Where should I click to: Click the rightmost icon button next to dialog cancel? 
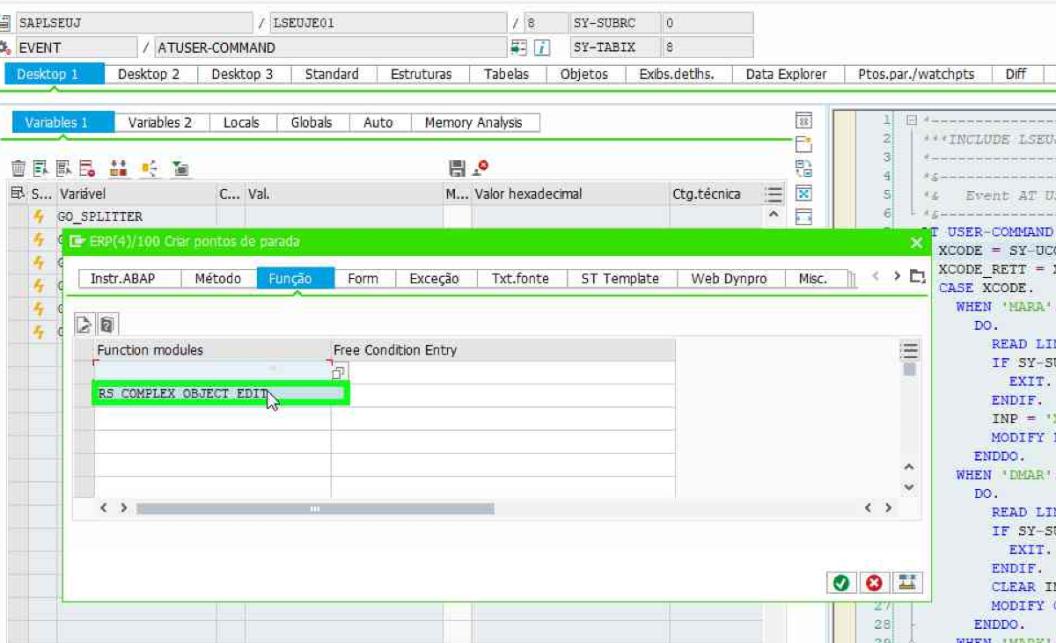(907, 582)
